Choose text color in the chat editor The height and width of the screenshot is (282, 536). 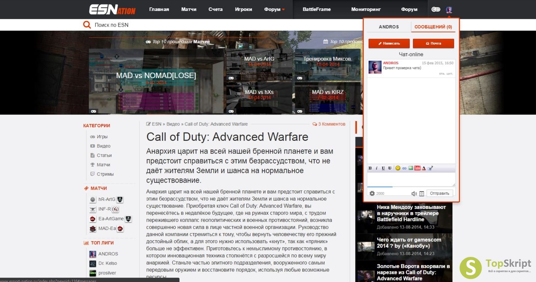[x=424, y=168]
